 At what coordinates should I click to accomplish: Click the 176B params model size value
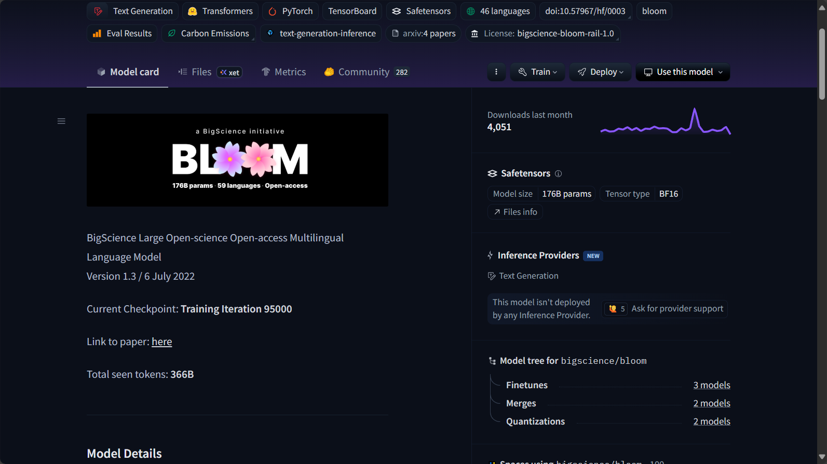click(567, 194)
